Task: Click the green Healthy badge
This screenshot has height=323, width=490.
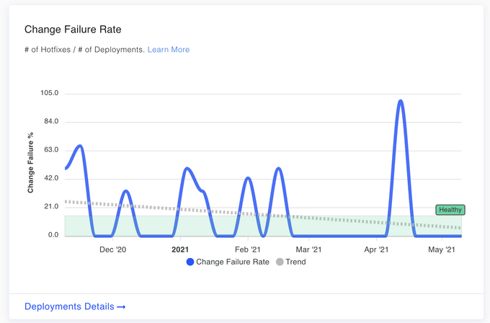Action: pos(450,210)
